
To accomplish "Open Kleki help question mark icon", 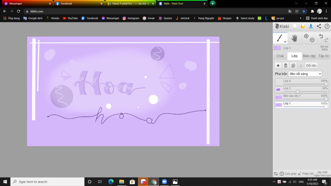I will coord(327,26).
